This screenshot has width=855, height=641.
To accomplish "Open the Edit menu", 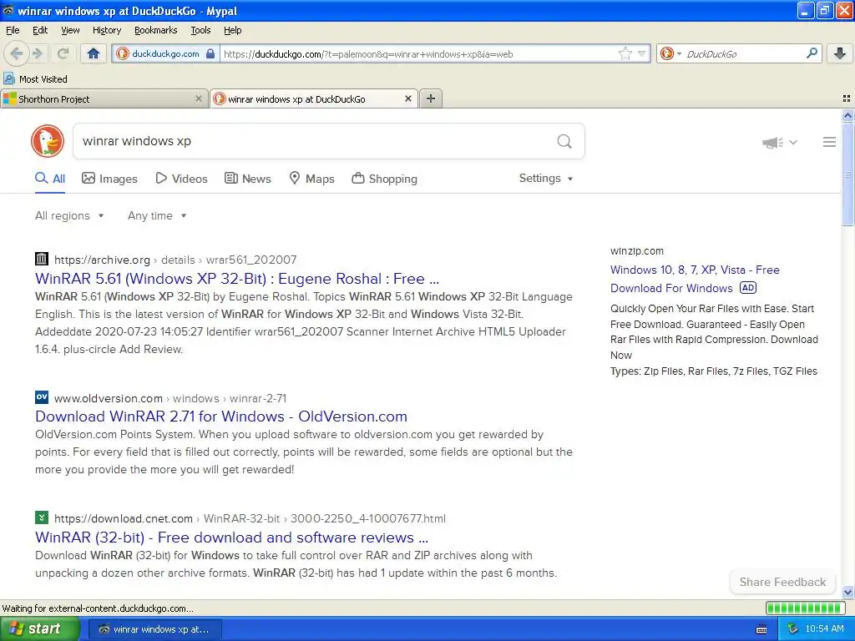I will coord(40,30).
